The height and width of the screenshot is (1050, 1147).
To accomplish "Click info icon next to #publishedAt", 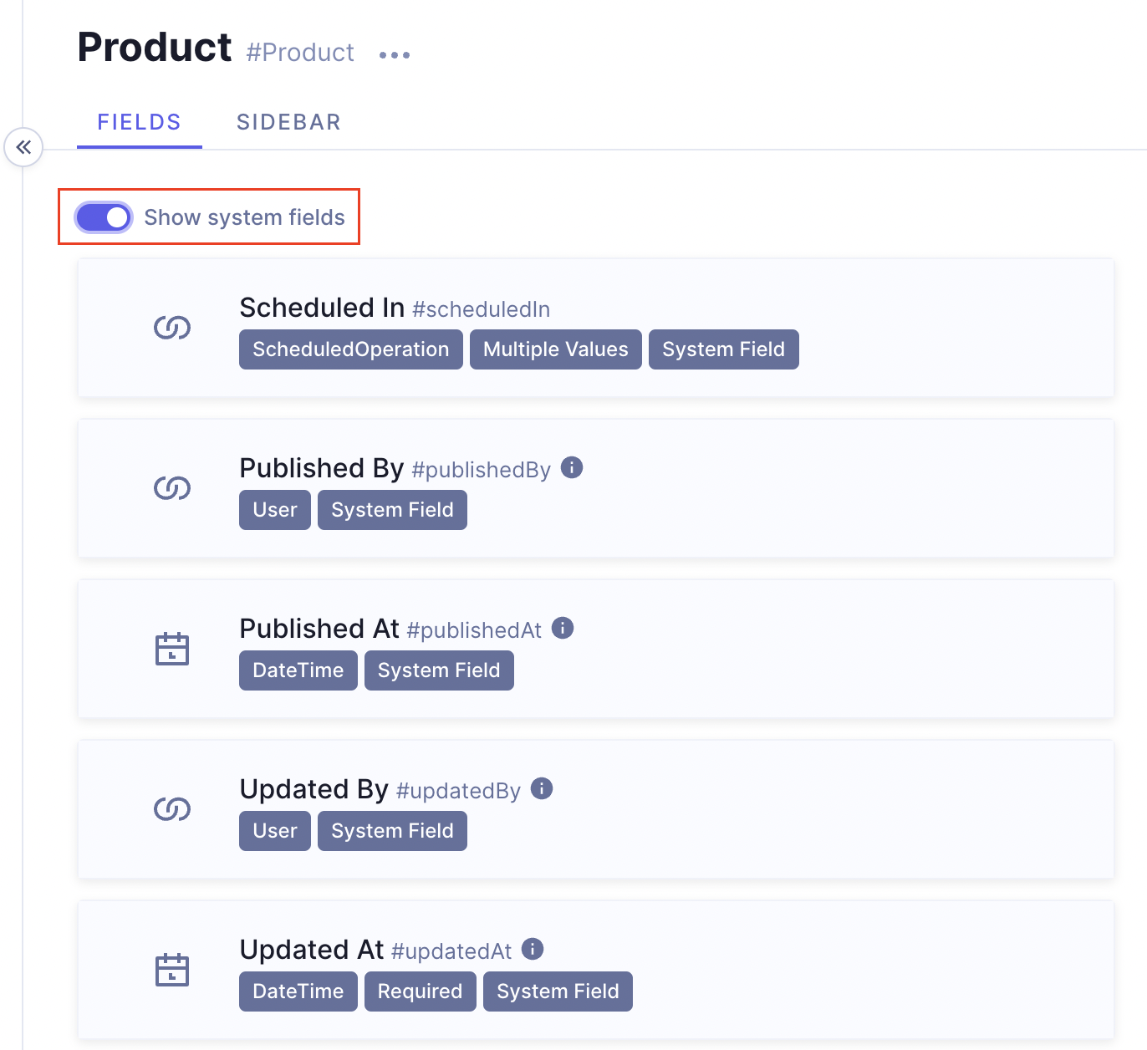I will click(563, 628).
